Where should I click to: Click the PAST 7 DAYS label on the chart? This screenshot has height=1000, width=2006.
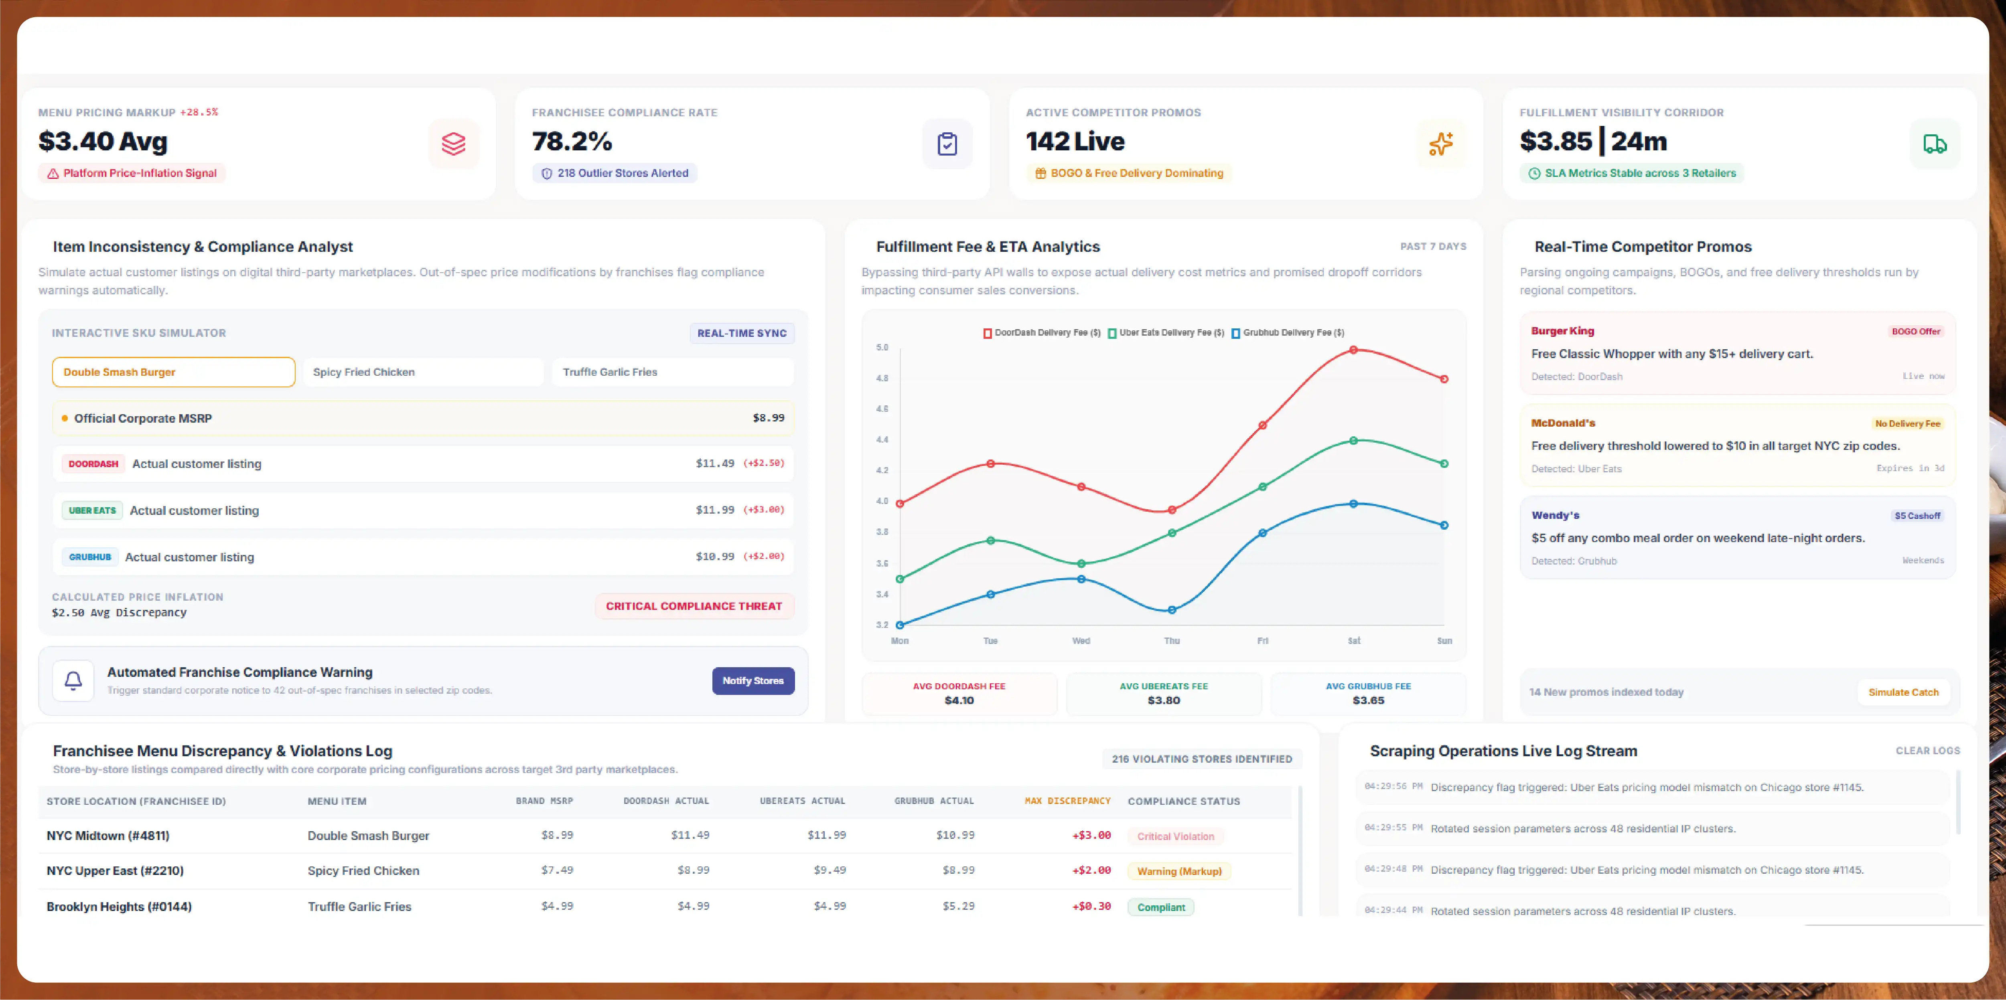point(1433,247)
